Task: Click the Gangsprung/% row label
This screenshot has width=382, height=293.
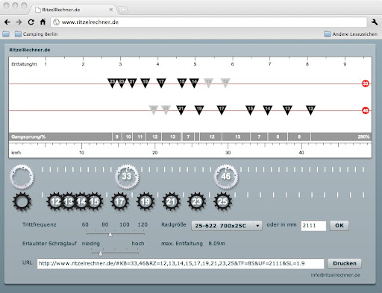Action: 28,136
